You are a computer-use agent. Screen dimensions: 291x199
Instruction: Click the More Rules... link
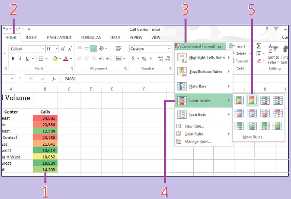pyautogui.click(x=254, y=137)
